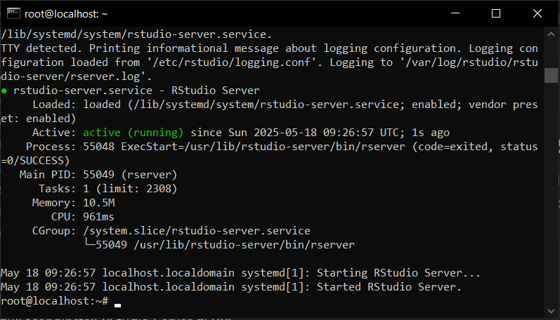Click the terminal icon in the title bar
560x320 pixels.
[x=13, y=13]
